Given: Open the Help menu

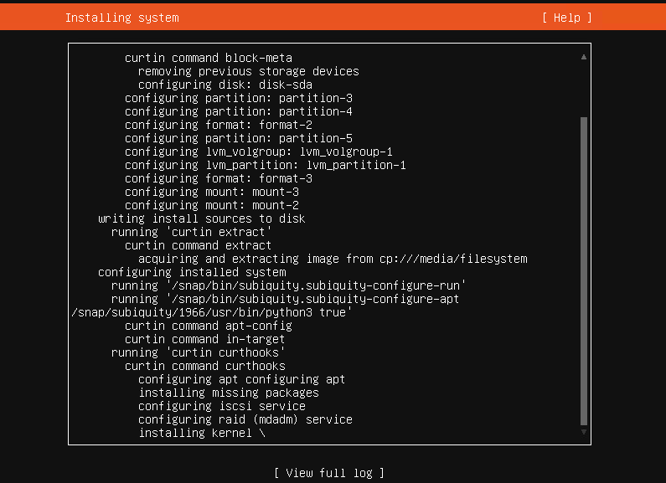Looking at the screenshot, I should (566, 18).
